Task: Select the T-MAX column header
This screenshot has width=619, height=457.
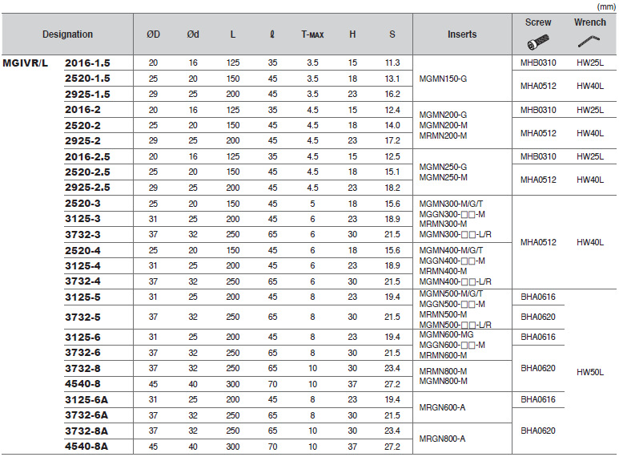Action: click(312, 34)
